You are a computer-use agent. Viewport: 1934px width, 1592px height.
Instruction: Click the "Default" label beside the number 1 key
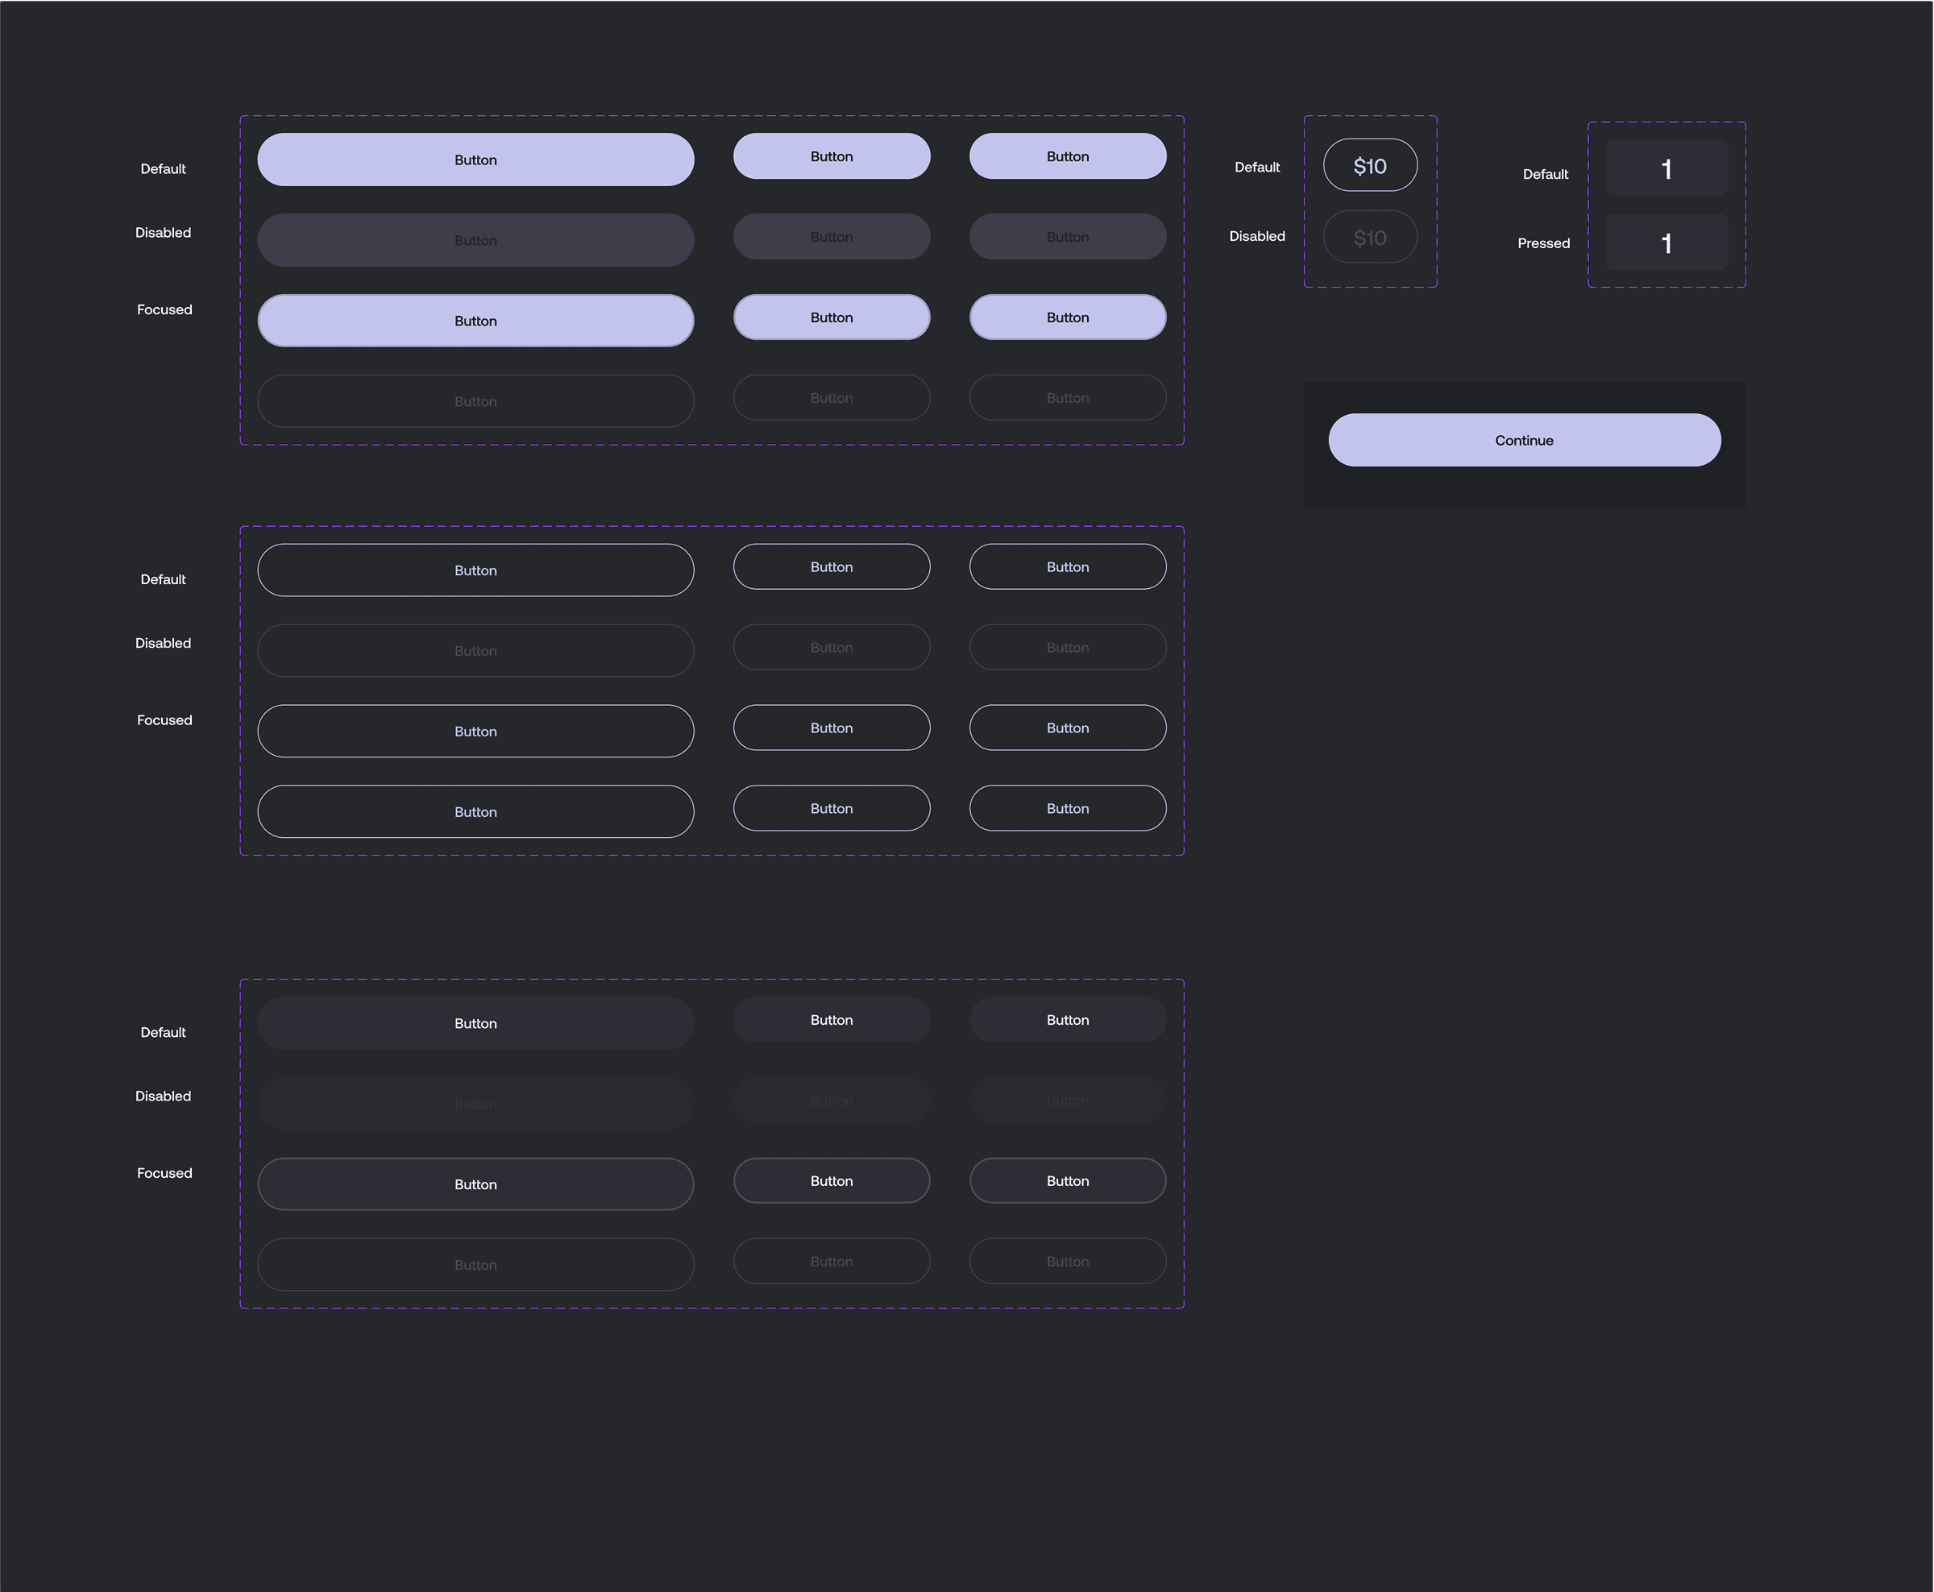(x=1545, y=174)
